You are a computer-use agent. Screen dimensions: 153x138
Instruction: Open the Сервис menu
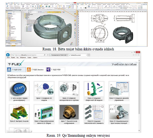tap(29, 57)
